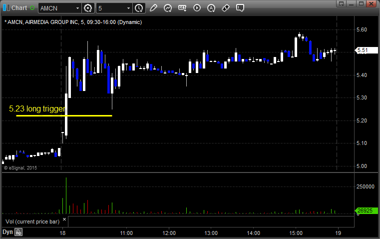The width and height of the screenshot is (380, 239).
Task: Click the 5.51 current price marker
Action: pyautogui.click(x=366, y=50)
